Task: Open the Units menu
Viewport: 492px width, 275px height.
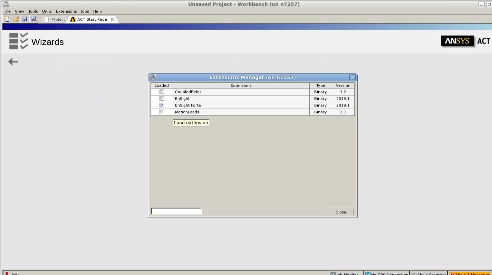Action: coord(47,11)
